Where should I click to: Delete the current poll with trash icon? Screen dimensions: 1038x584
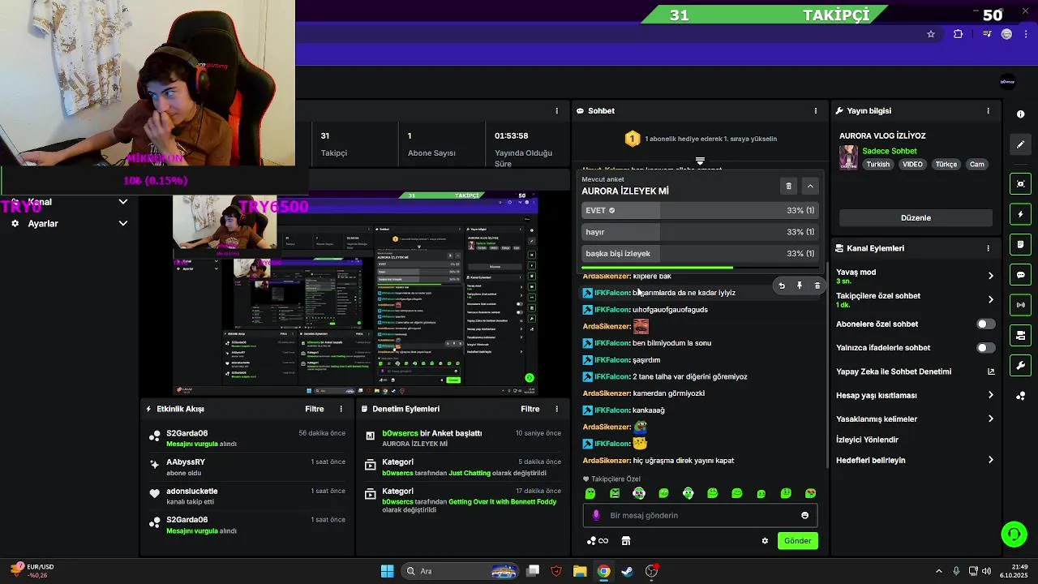coord(788,186)
